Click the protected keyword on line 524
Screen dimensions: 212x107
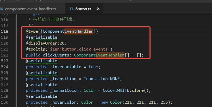click(x=37, y=67)
